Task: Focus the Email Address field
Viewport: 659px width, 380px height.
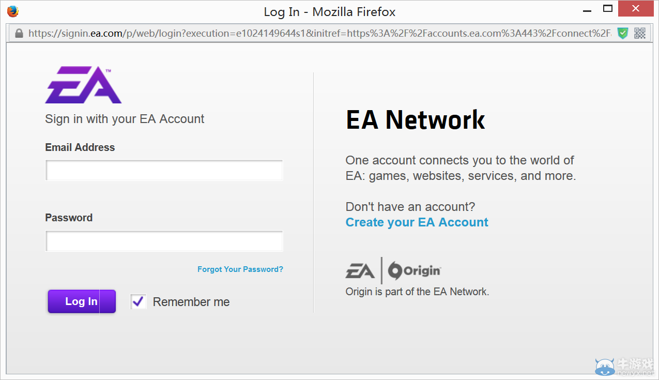Action: coord(164,171)
